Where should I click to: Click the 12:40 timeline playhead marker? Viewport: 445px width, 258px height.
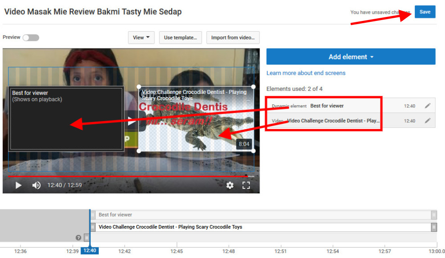tap(89, 251)
